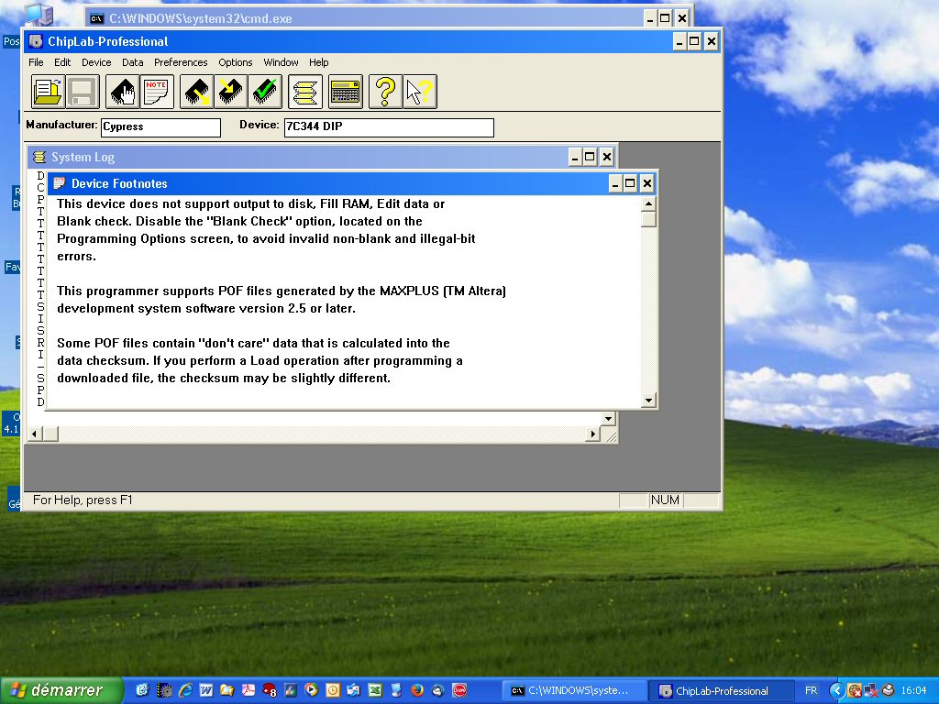Open the folder explorer quick launch icon
Viewport: 939px width, 704px height.
click(227, 690)
